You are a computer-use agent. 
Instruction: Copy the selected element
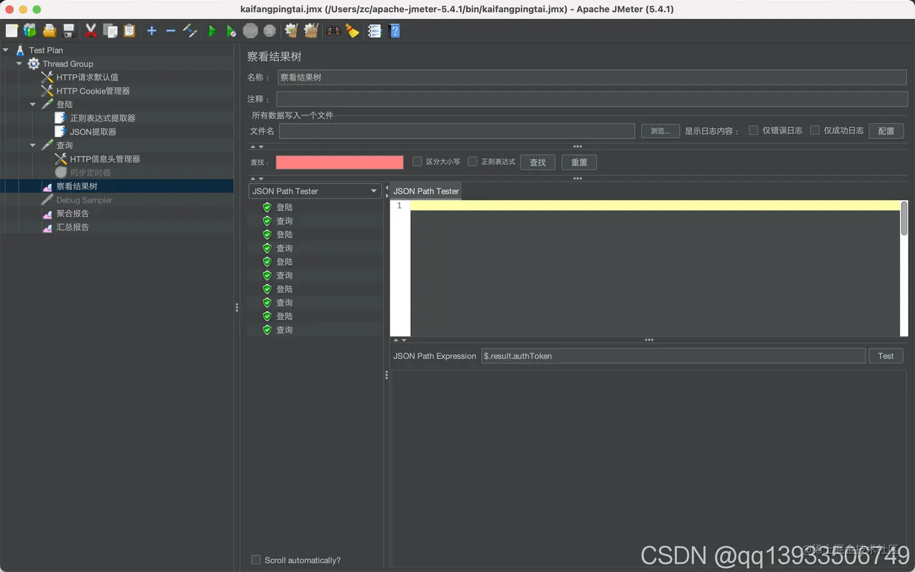tap(110, 31)
